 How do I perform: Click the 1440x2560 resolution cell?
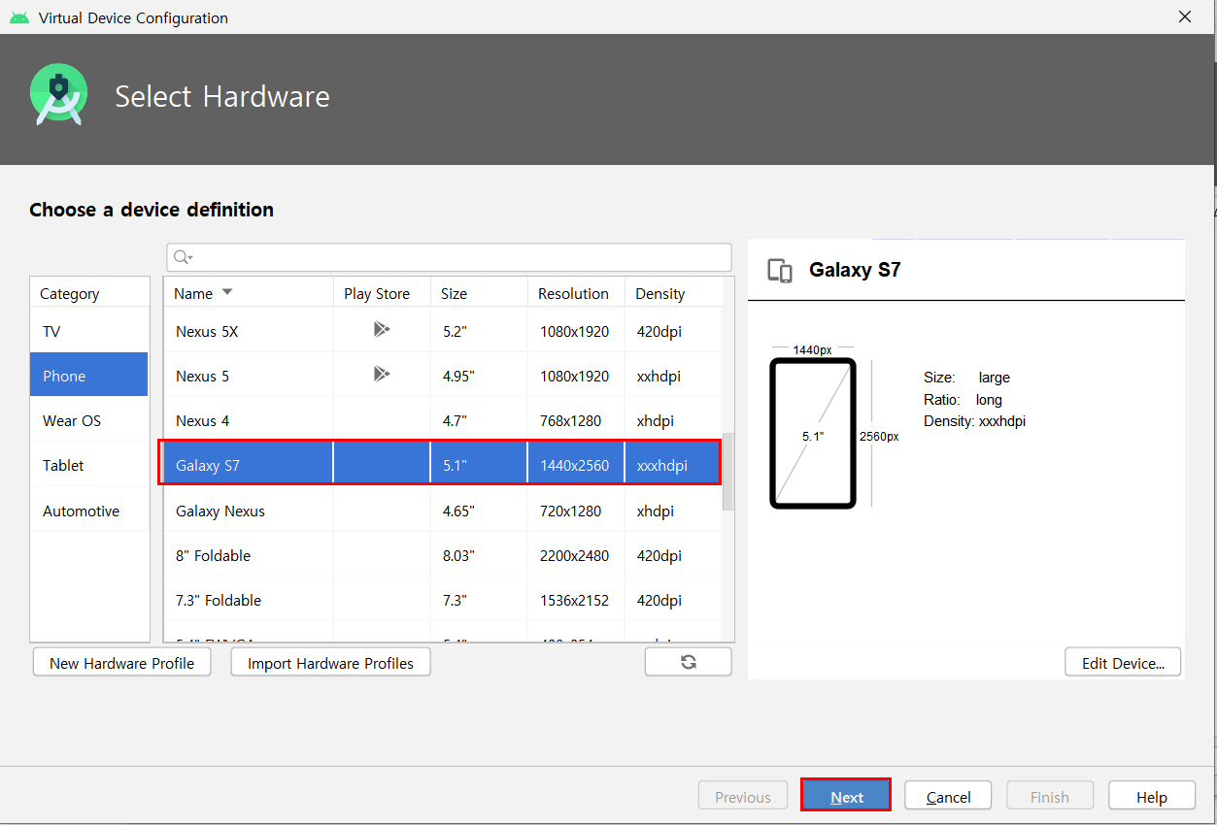[575, 465]
